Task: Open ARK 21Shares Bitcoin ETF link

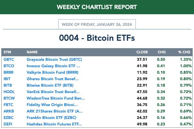Action: pyautogui.click(x=55, y=111)
